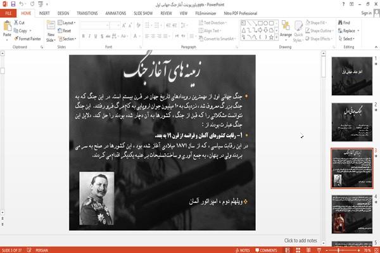The height and width of the screenshot is (253, 380).
Task: Open the font name combo box
Action: pos(94,25)
